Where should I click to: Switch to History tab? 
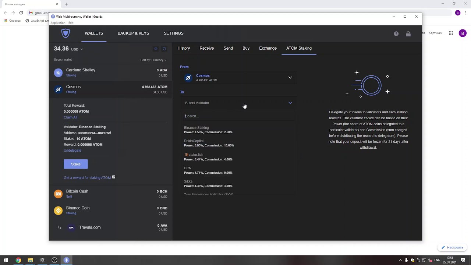(184, 48)
